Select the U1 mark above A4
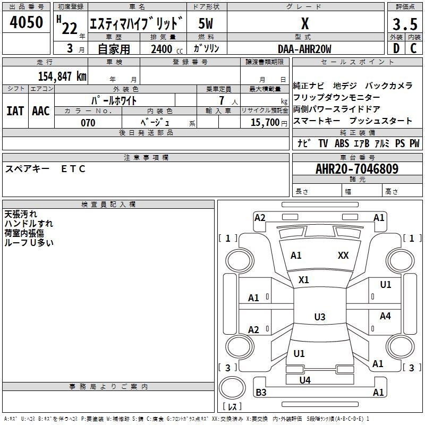The height and width of the screenshot is (425, 425). click(386, 285)
